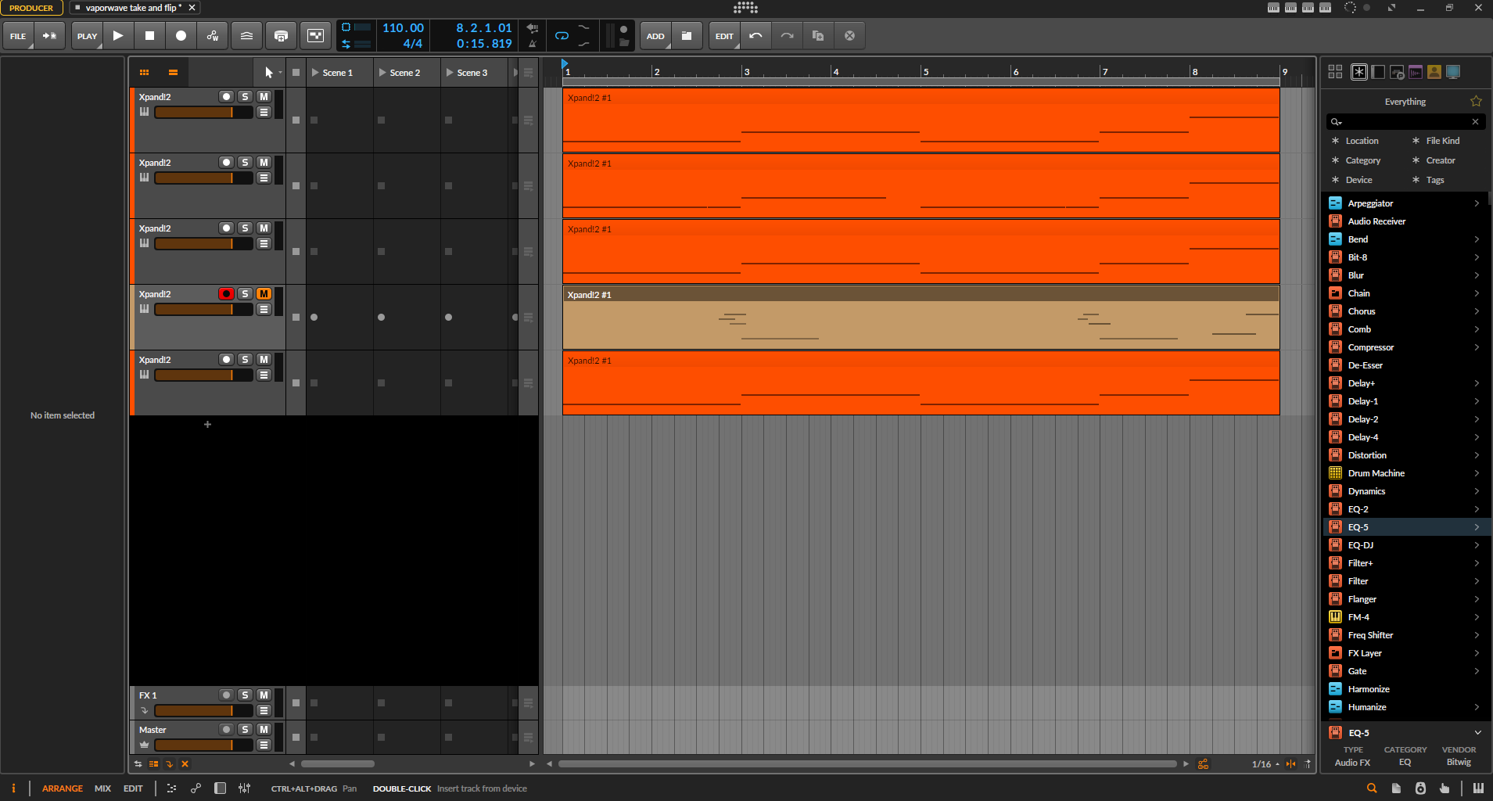Mute the FX 1 track
The height and width of the screenshot is (801, 1493).
click(x=264, y=695)
